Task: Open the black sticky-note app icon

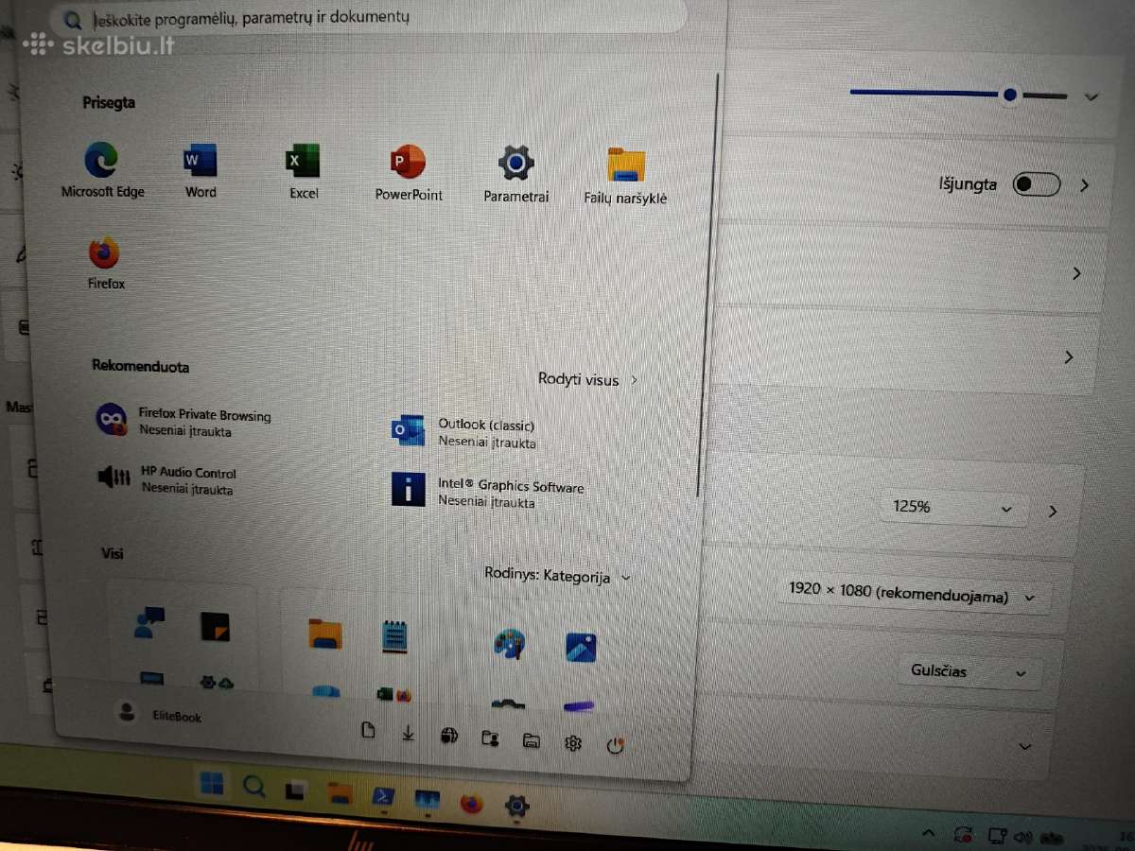Action: (215, 626)
